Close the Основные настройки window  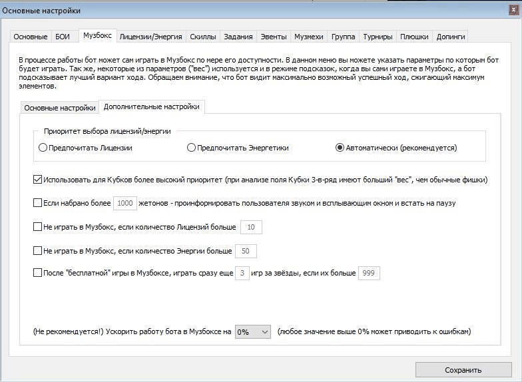pyautogui.click(x=514, y=11)
